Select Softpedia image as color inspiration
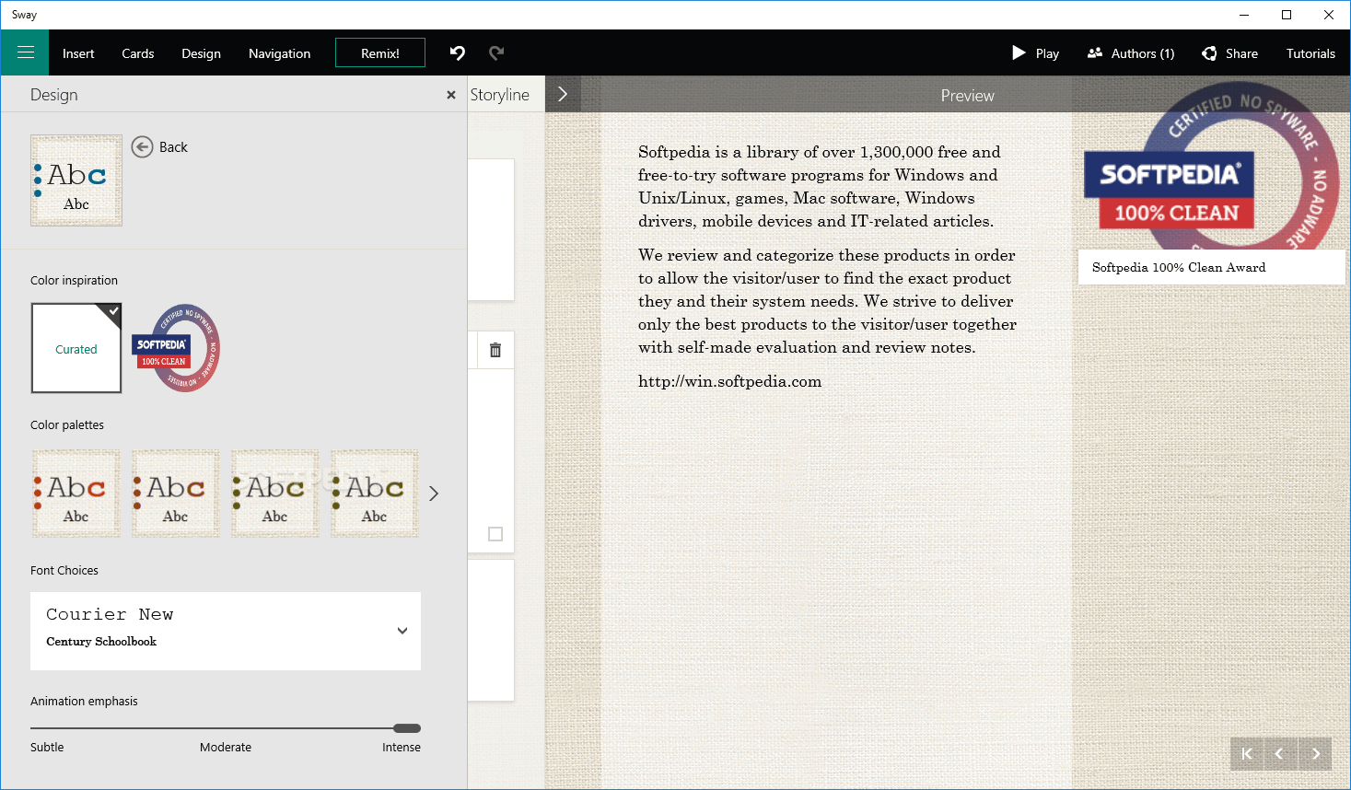 (x=176, y=348)
